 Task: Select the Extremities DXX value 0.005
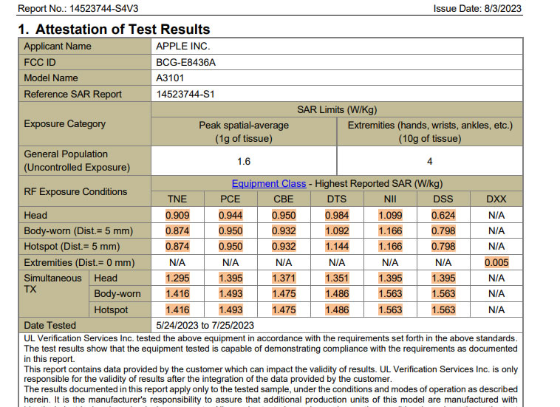click(496, 262)
